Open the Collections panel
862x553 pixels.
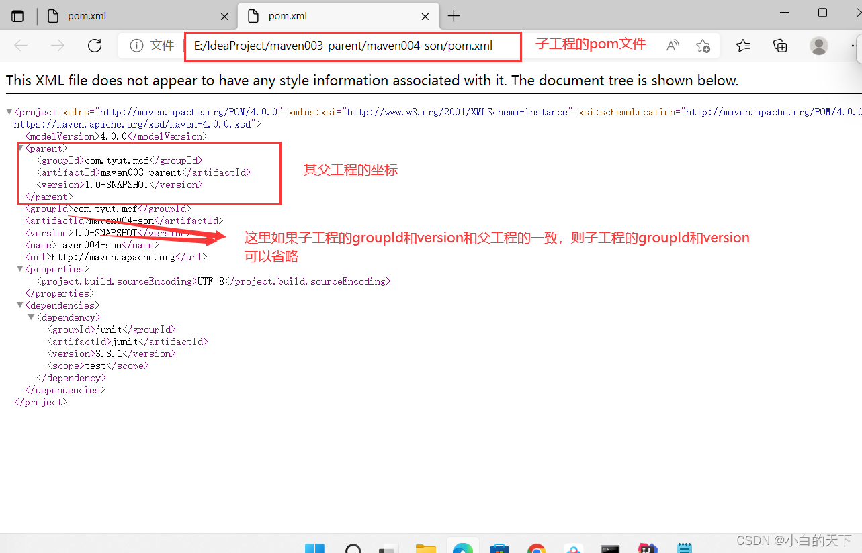pyautogui.click(x=780, y=46)
